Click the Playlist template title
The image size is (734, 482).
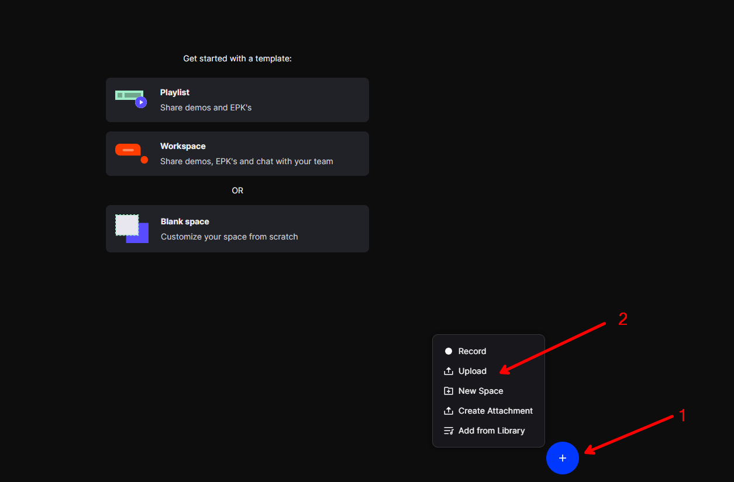[175, 92]
